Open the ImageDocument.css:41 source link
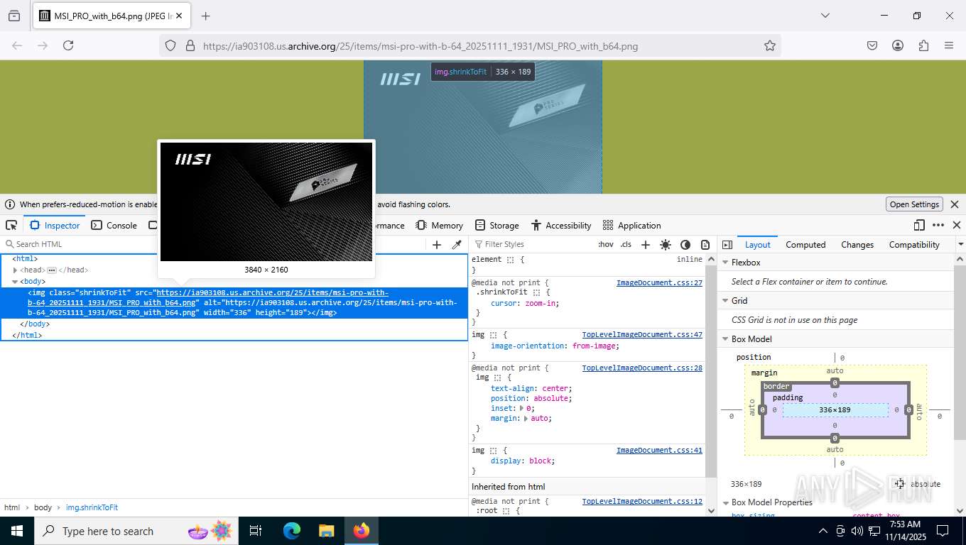966x545 pixels. pyautogui.click(x=659, y=450)
